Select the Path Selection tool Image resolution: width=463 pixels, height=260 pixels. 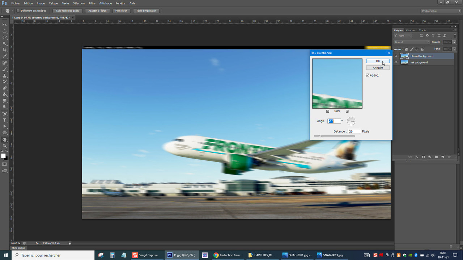[x=5, y=127]
